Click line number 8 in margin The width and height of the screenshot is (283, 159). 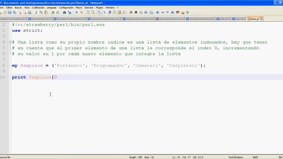[x=4, y=65]
